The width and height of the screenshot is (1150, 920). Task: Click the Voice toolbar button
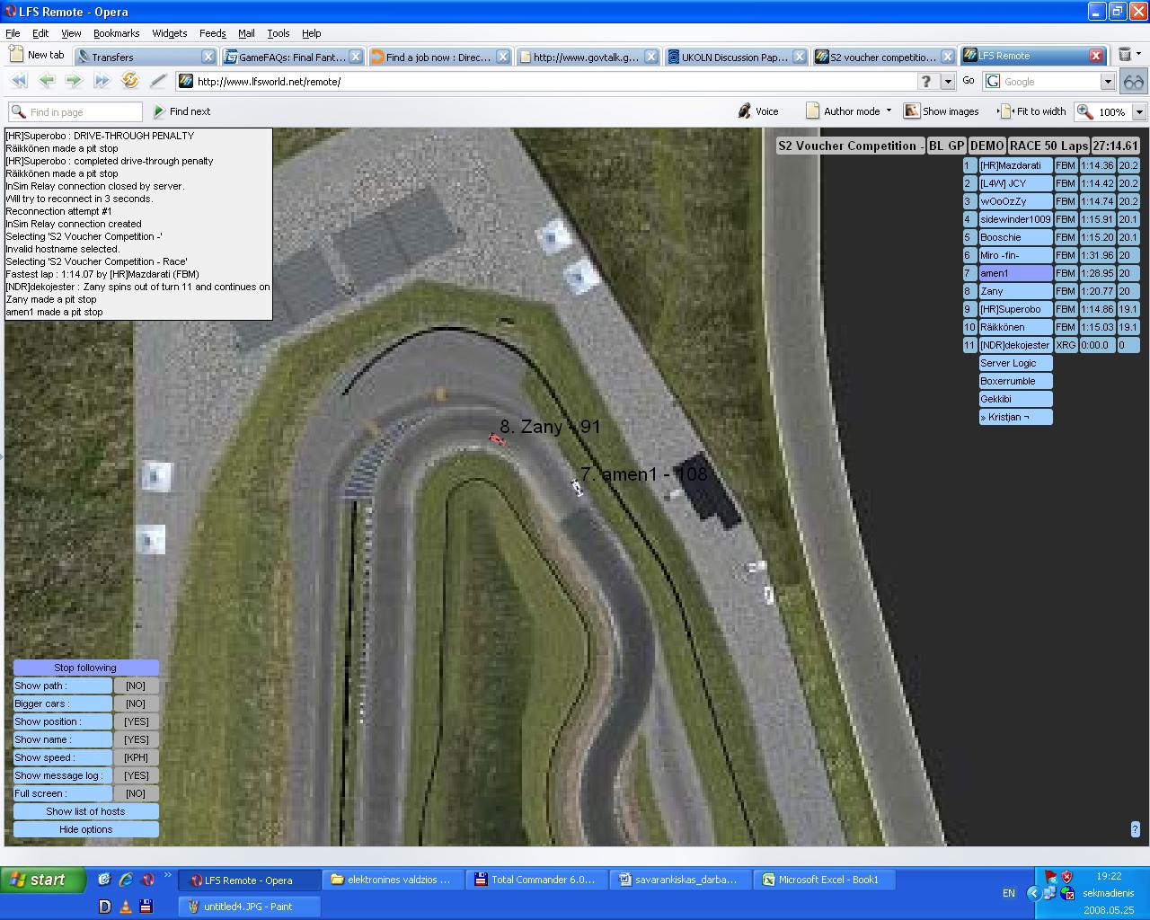758,111
